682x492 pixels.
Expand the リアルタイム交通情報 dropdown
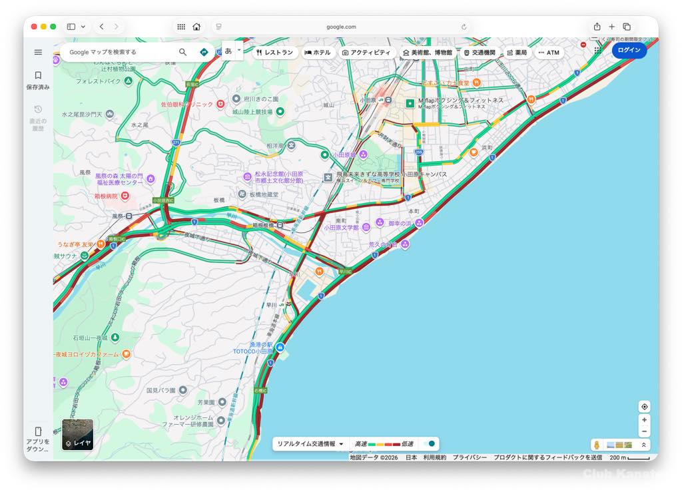(x=310, y=444)
